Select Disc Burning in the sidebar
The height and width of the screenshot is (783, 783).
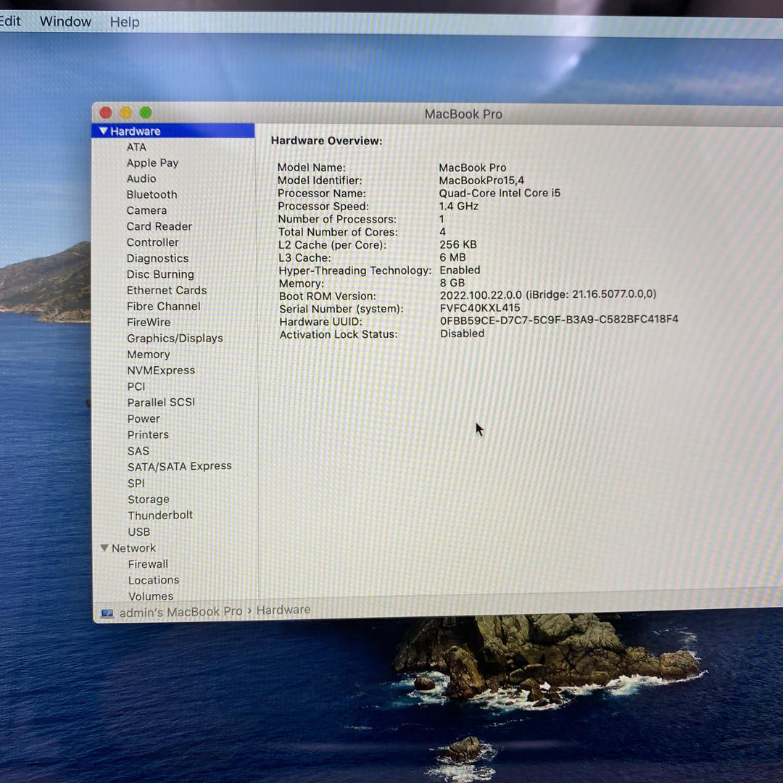point(160,274)
